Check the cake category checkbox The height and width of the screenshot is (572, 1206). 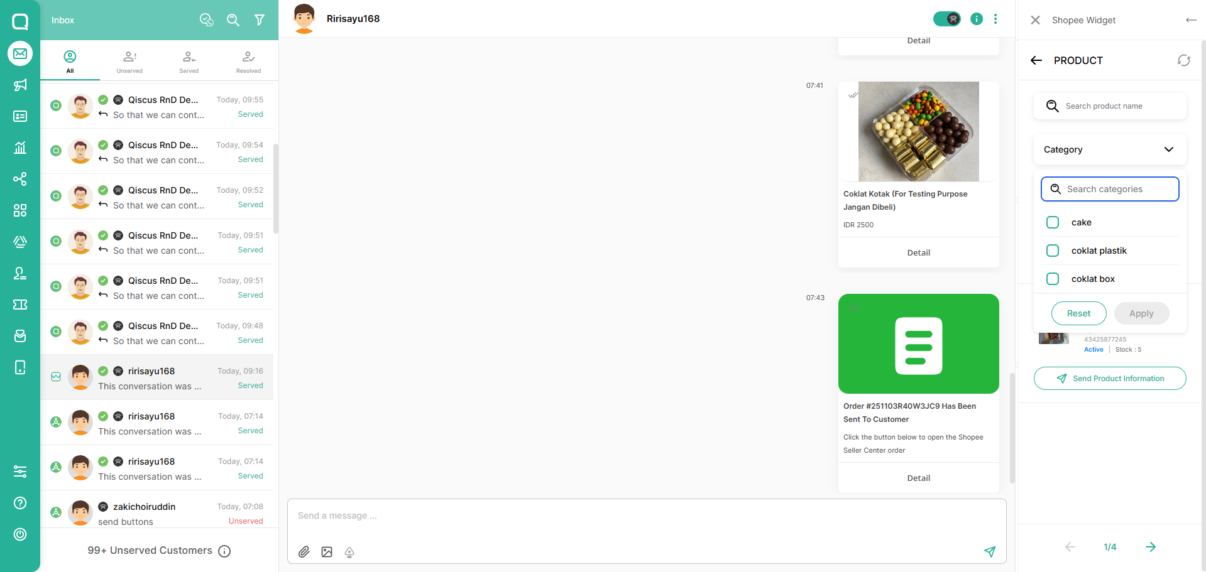tap(1053, 222)
